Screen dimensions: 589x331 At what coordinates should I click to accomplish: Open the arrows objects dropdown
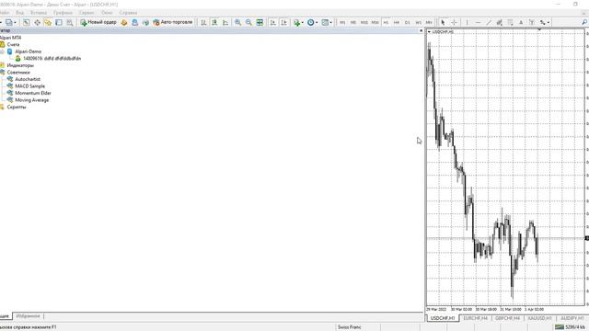pos(545,22)
